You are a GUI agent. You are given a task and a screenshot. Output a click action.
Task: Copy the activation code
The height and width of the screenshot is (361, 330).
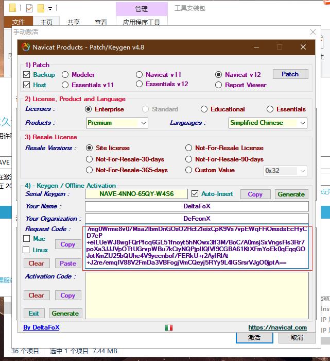[x=68, y=296]
